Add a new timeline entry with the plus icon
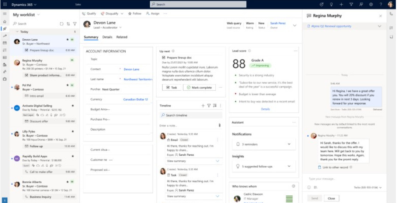The width and height of the screenshot is (397, 203). click(x=203, y=106)
